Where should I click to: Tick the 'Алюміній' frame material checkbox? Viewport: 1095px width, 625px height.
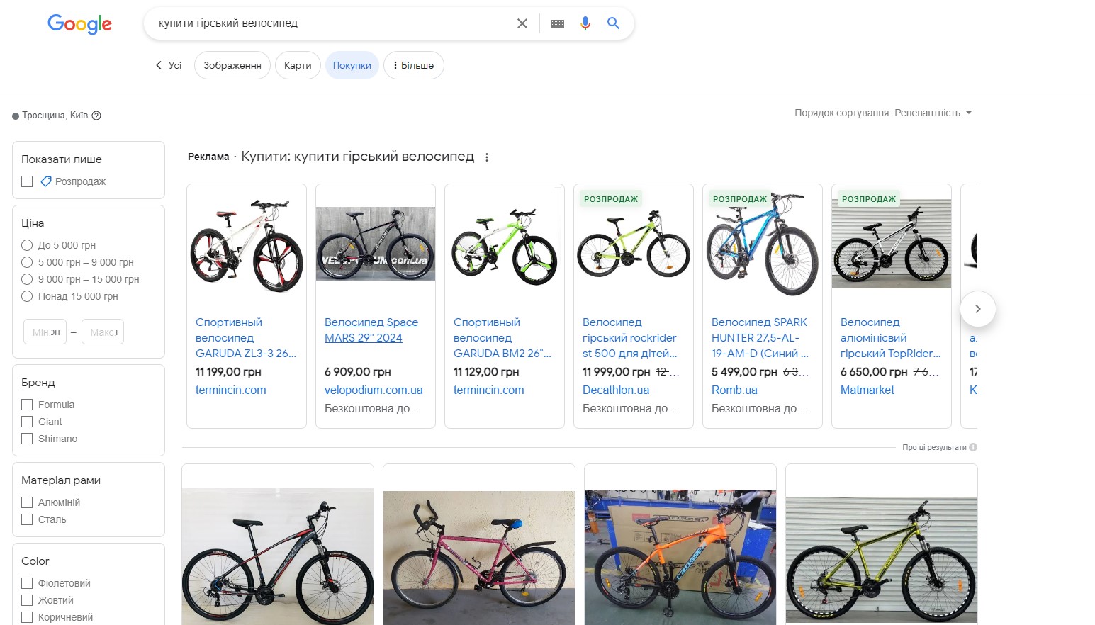click(x=27, y=502)
